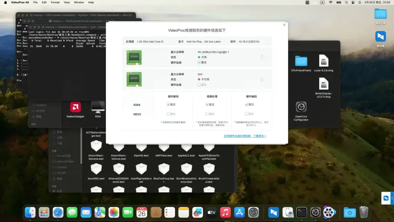Uncheck H264 hardware acceleration 激活 checkbox
Screen dimensions: 394x222
[199, 62]
